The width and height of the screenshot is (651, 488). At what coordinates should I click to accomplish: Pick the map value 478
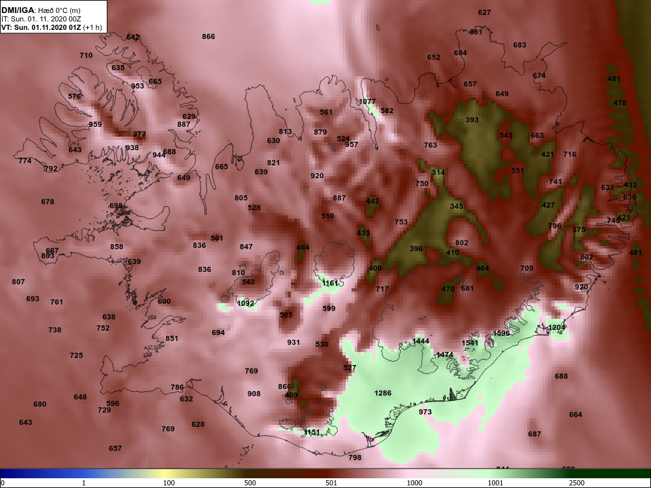click(x=620, y=103)
